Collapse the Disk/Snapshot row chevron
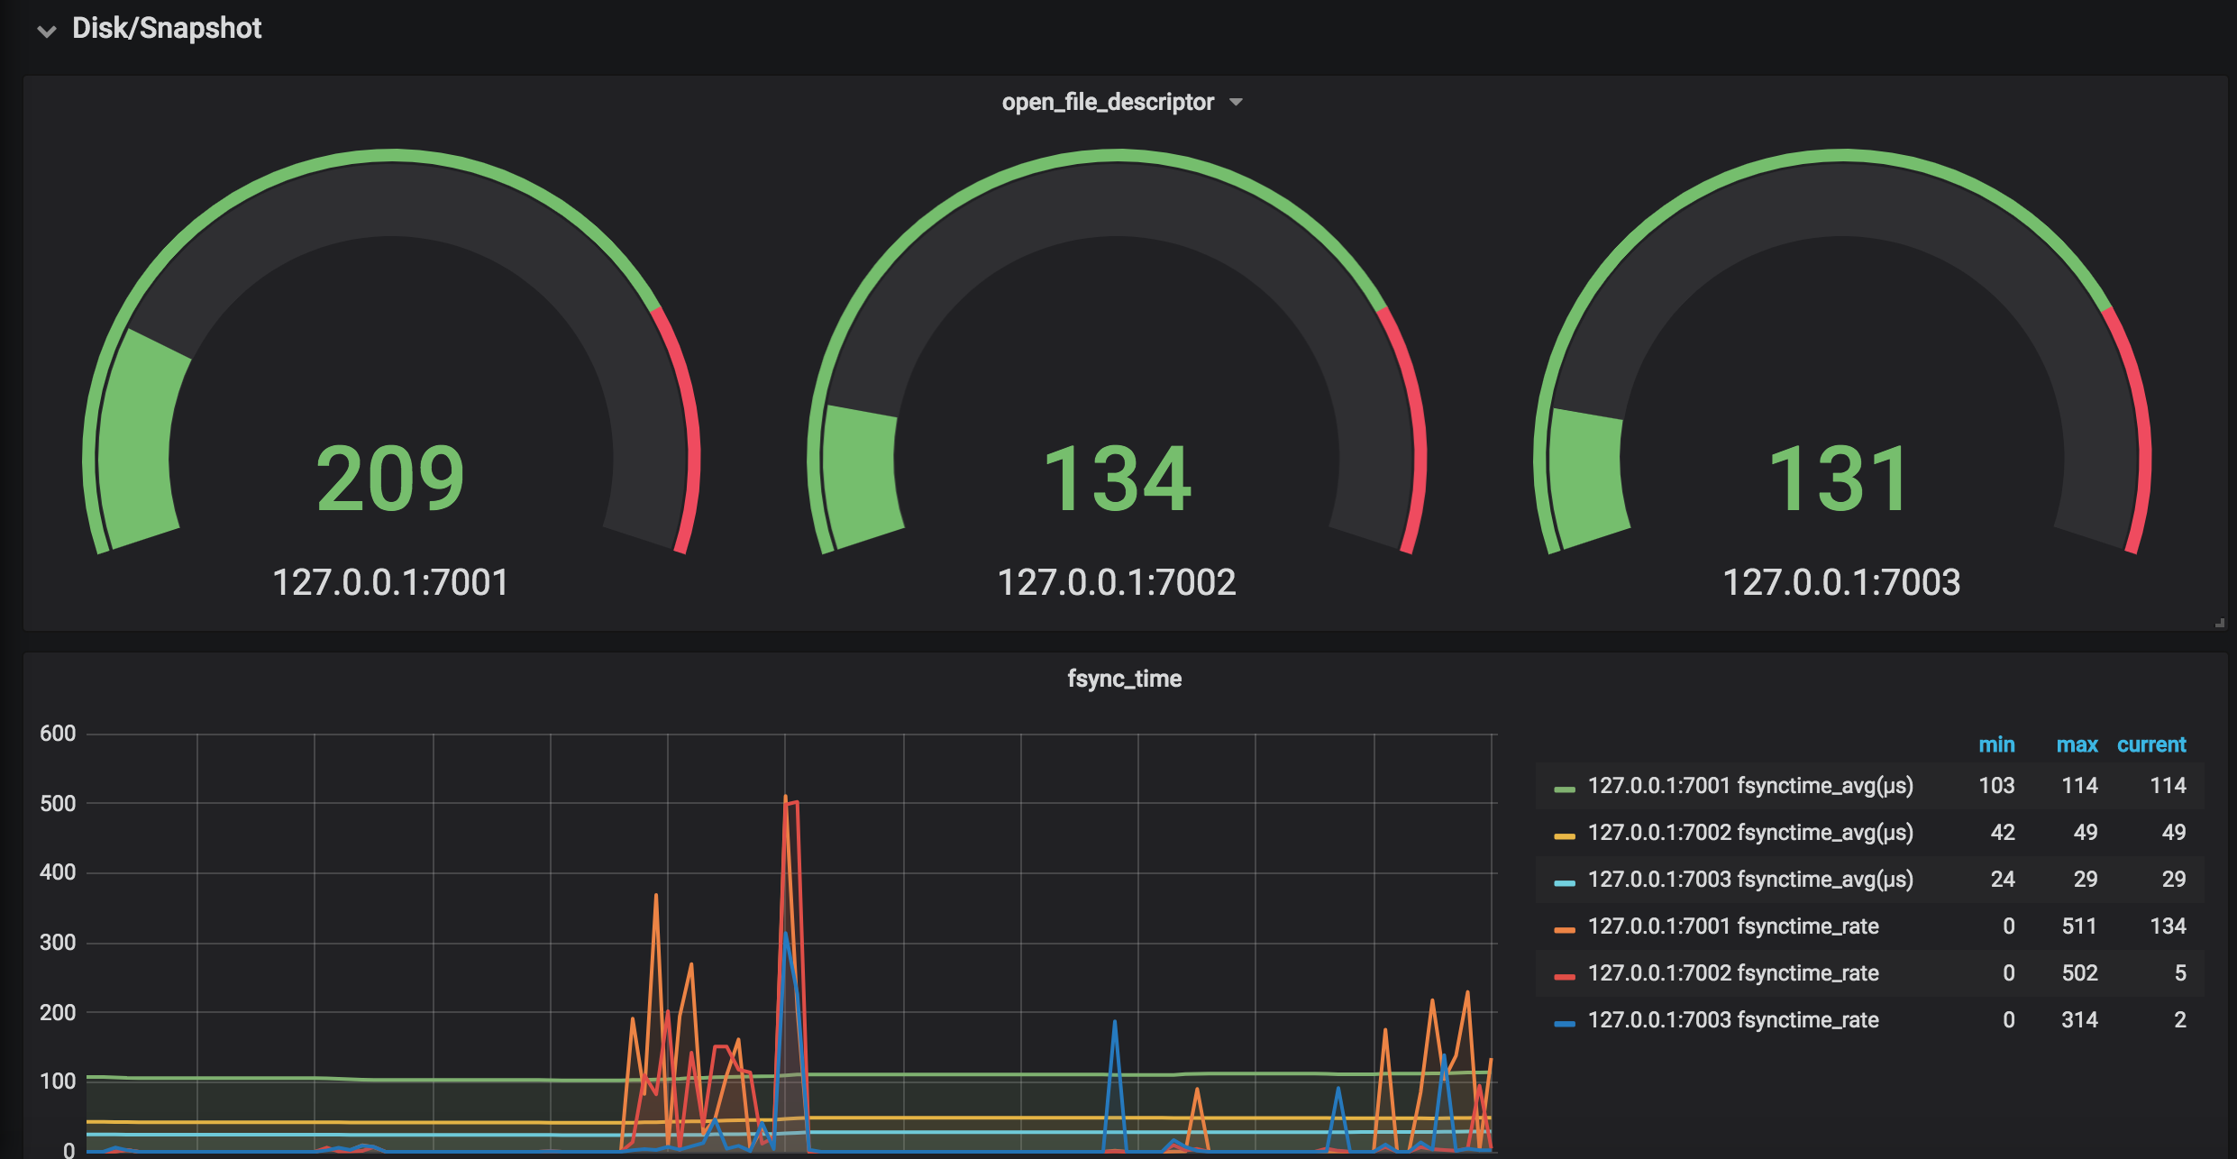Image resolution: width=2237 pixels, height=1159 pixels. (46, 31)
